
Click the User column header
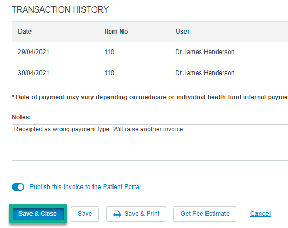[182, 32]
